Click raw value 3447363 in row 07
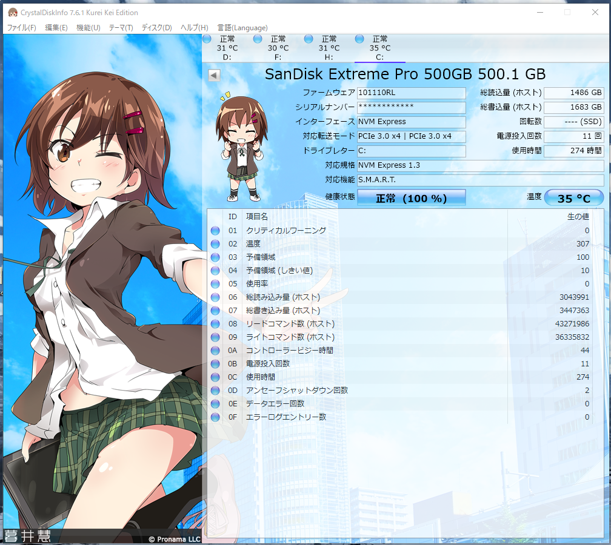Screen dimensions: 611x545 point(575,310)
